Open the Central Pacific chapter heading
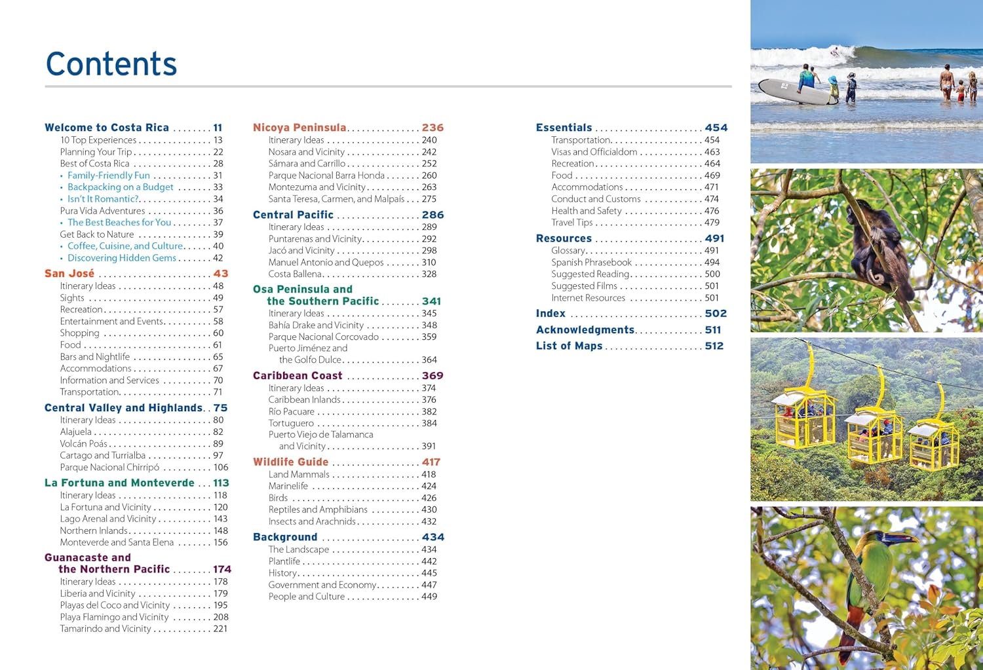983x670 pixels. tap(293, 215)
